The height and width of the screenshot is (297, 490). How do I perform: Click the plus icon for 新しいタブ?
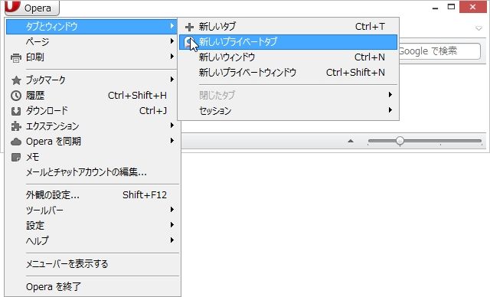(189, 27)
